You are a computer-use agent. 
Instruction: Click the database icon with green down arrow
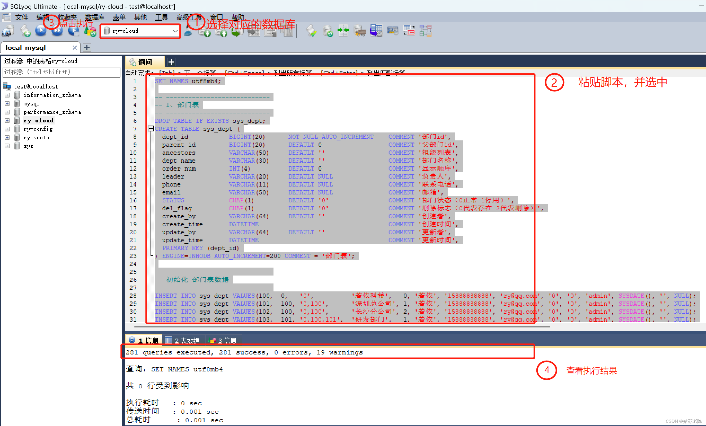click(x=205, y=31)
